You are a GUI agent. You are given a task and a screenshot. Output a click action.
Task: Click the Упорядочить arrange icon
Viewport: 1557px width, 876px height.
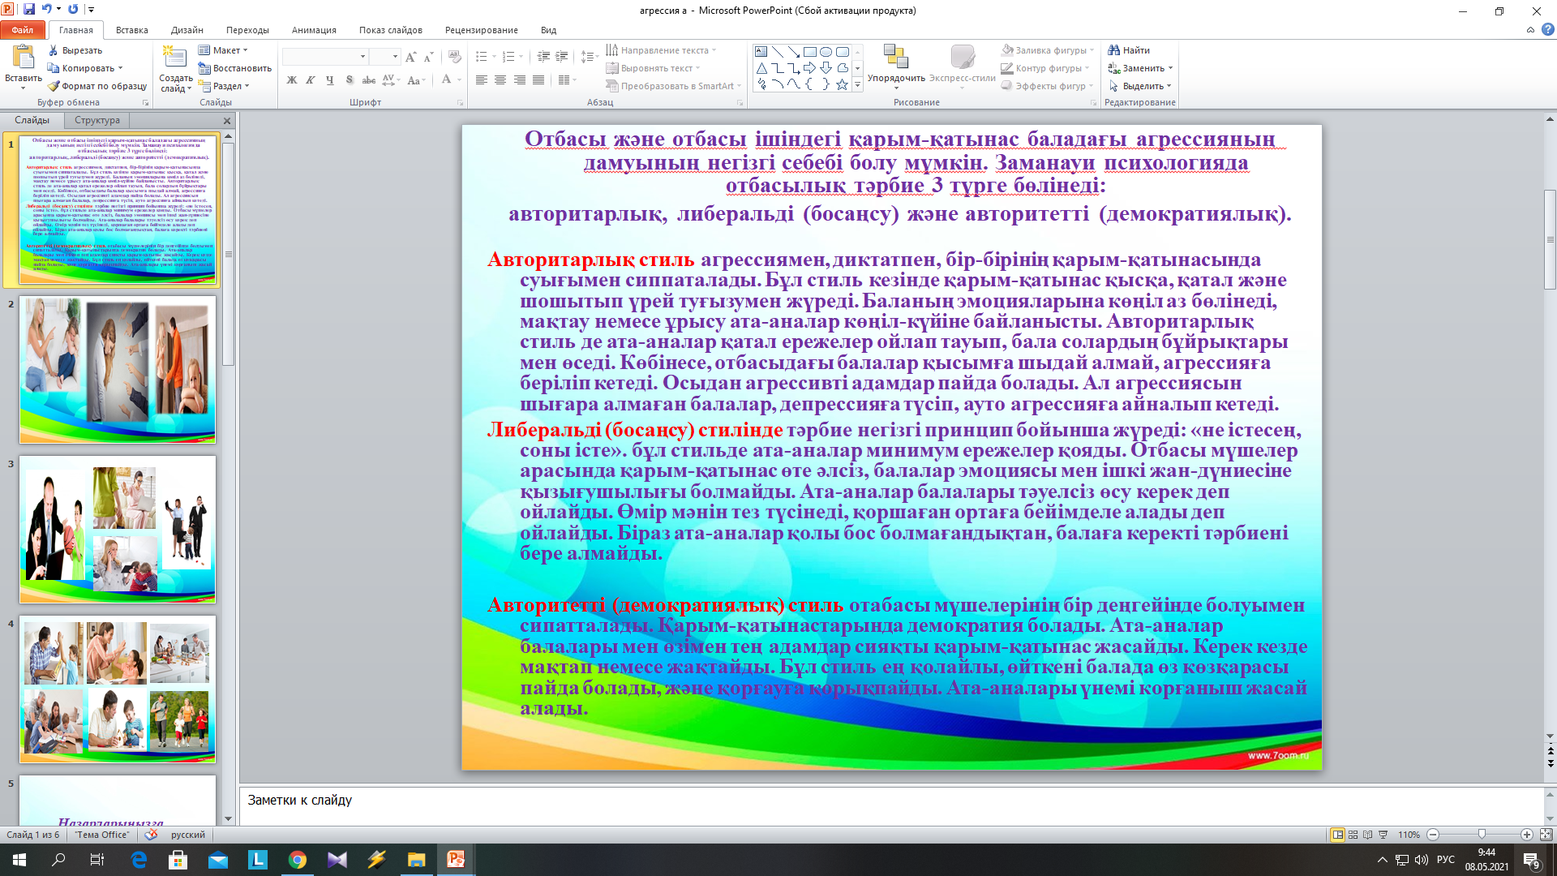pyautogui.click(x=896, y=57)
